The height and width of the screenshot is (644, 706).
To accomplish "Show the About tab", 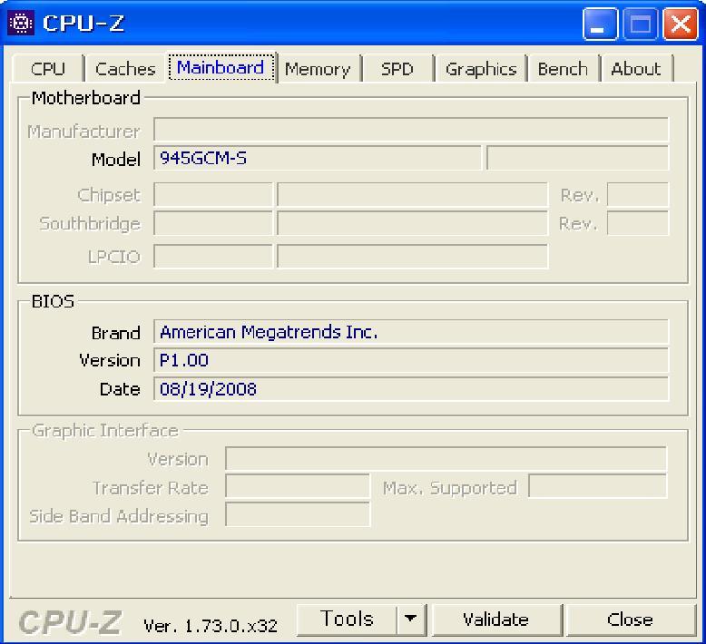I will point(635,69).
